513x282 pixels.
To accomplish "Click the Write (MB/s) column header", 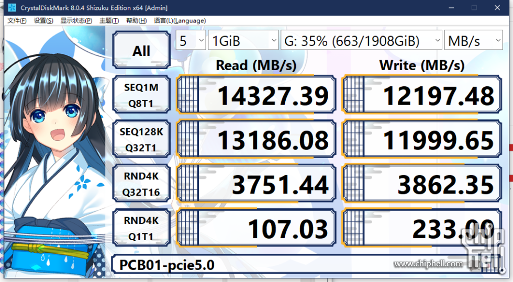I will pos(422,65).
